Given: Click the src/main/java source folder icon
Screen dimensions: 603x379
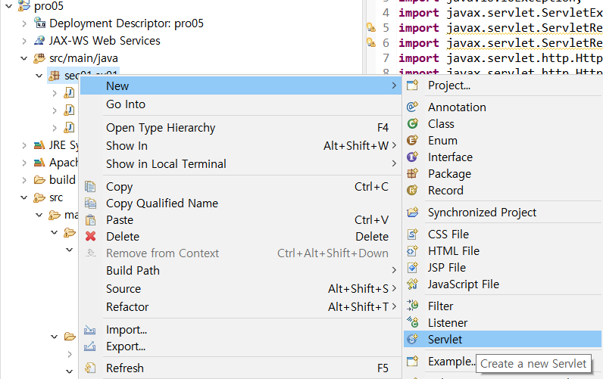Looking at the screenshot, I should [39, 58].
